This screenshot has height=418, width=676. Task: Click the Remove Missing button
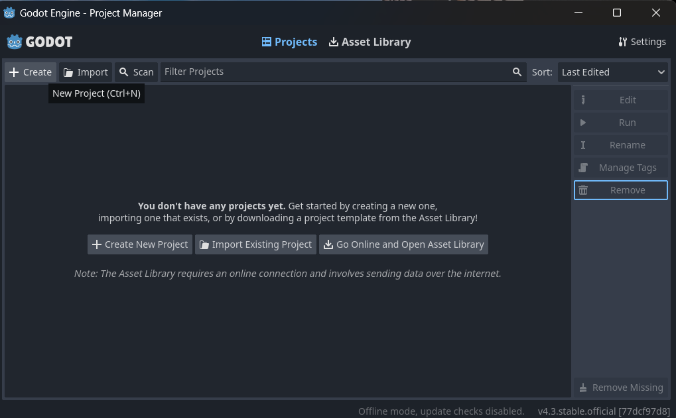[621, 388]
